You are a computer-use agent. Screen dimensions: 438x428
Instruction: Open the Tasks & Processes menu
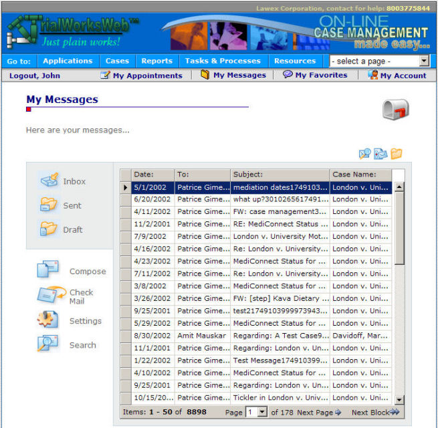pos(223,61)
